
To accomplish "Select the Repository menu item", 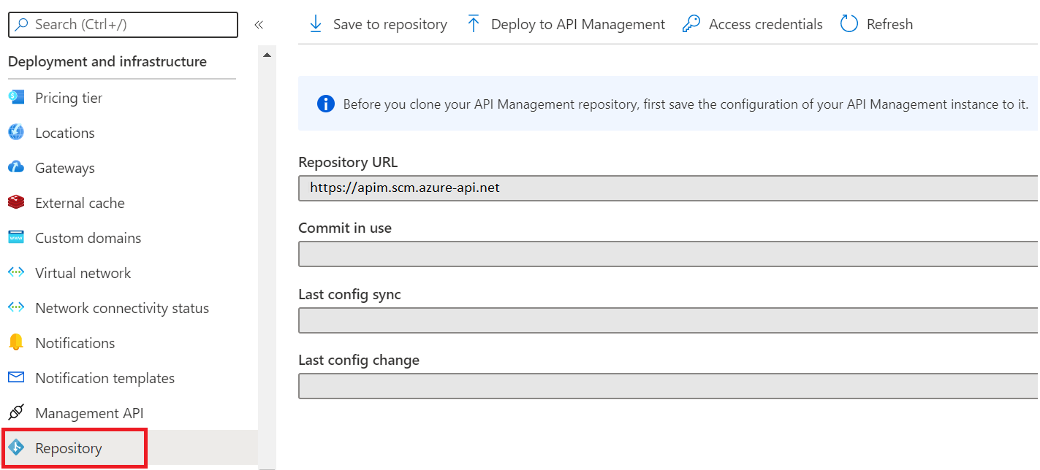I will (x=69, y=448).
